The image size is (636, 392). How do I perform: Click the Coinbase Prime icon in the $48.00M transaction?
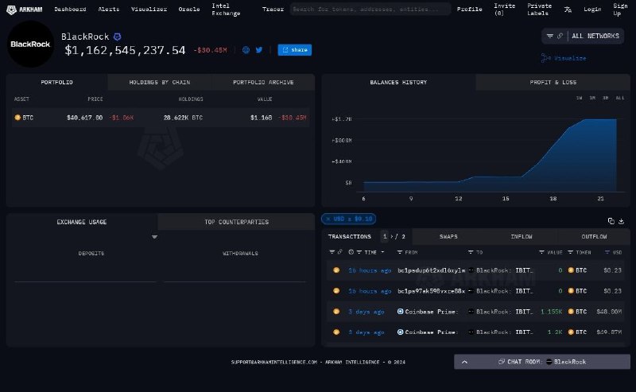click(x=400, y=312)
